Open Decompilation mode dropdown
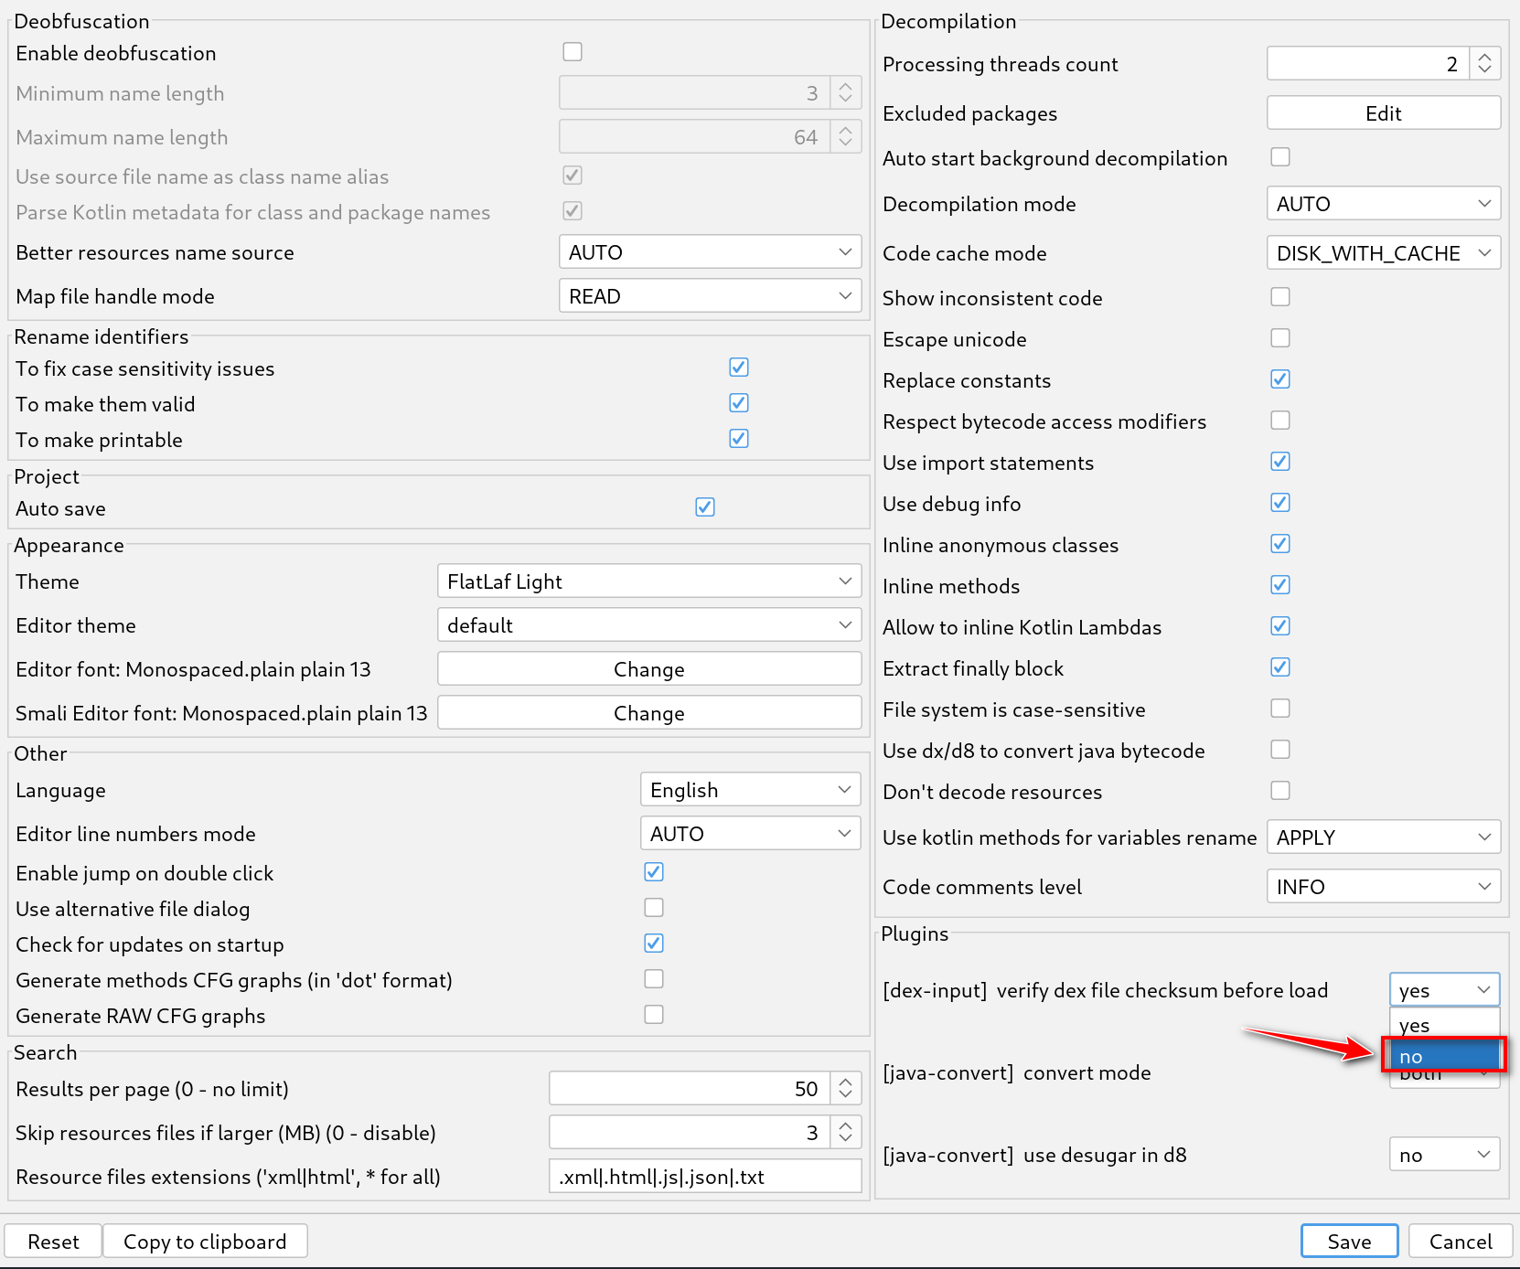1520x1269 pixels. tap(1383, 204)
